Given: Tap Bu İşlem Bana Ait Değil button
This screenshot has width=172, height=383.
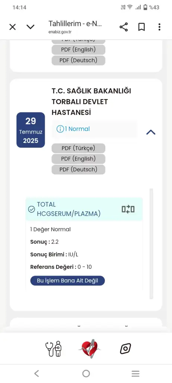Looking at the screenshot, I should (x=68, y=281).
